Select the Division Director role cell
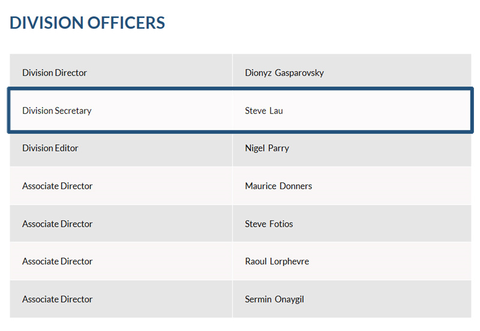The width and height of the screenshot is (480, 331). point(55,73)
